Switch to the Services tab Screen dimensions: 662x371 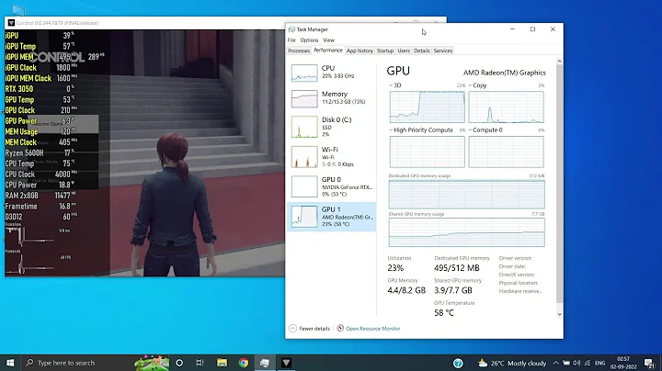coord(443,51)
